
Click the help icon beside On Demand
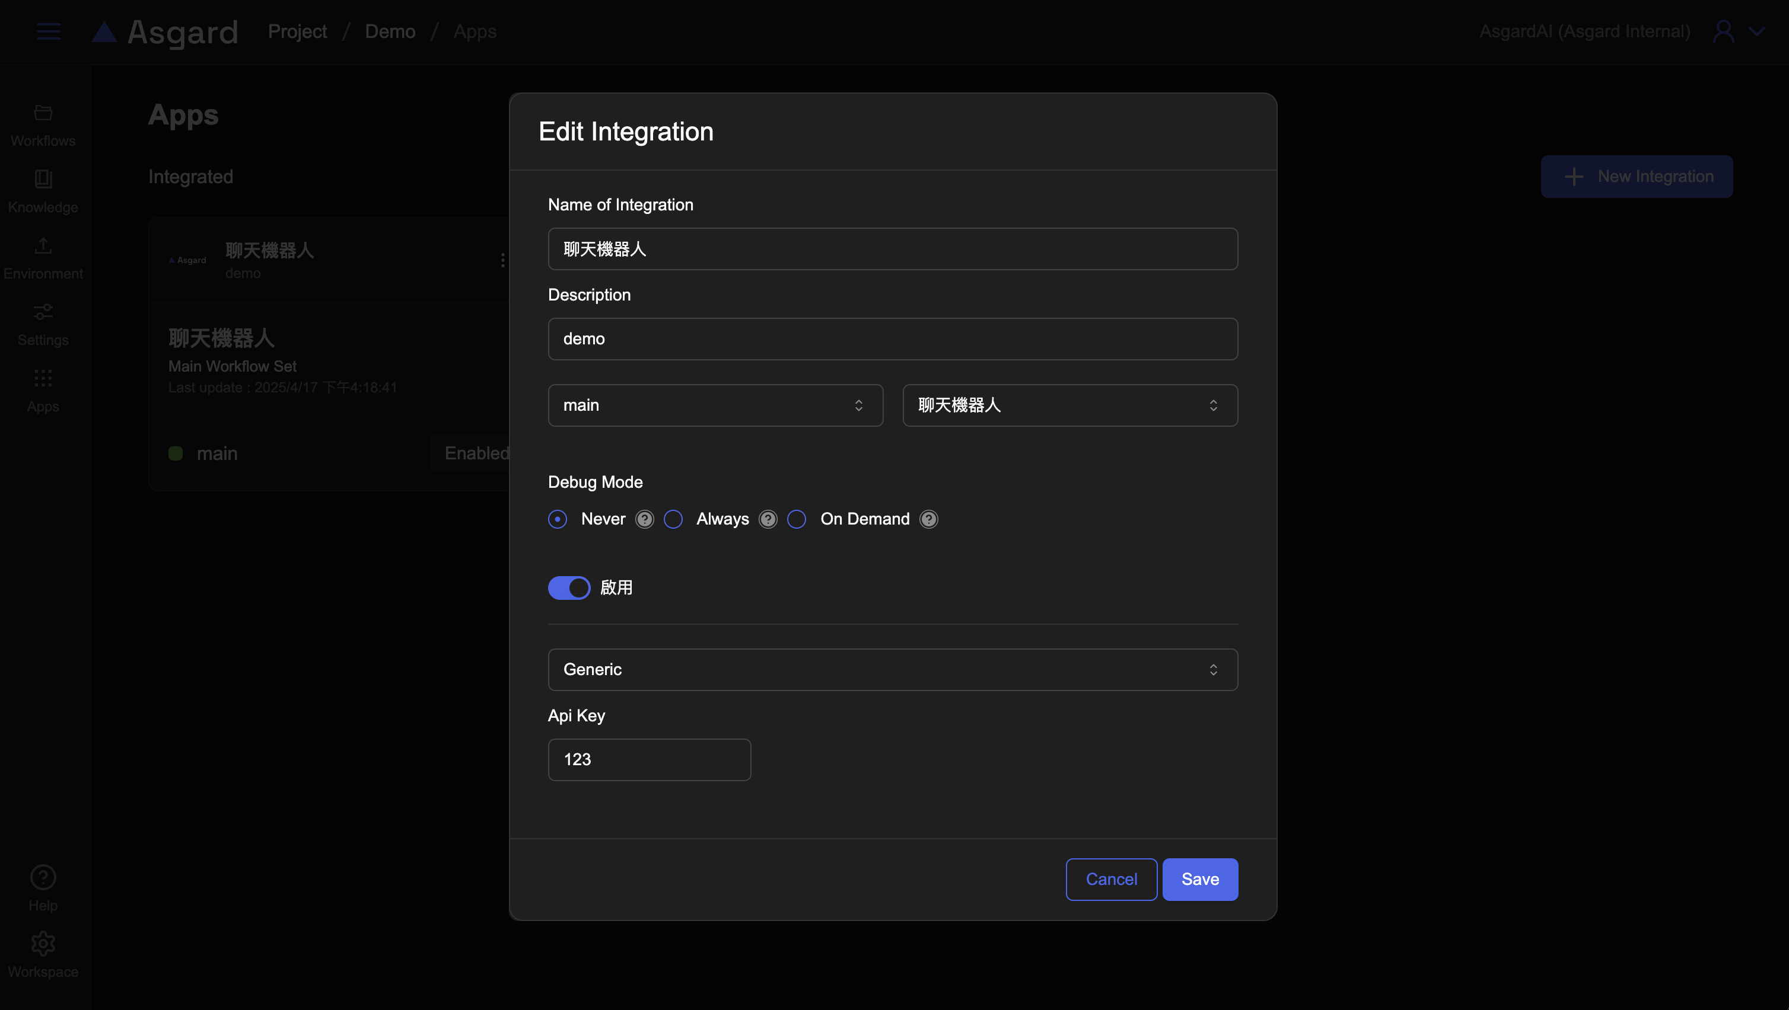pyautogui.click(x=928, y=519)
